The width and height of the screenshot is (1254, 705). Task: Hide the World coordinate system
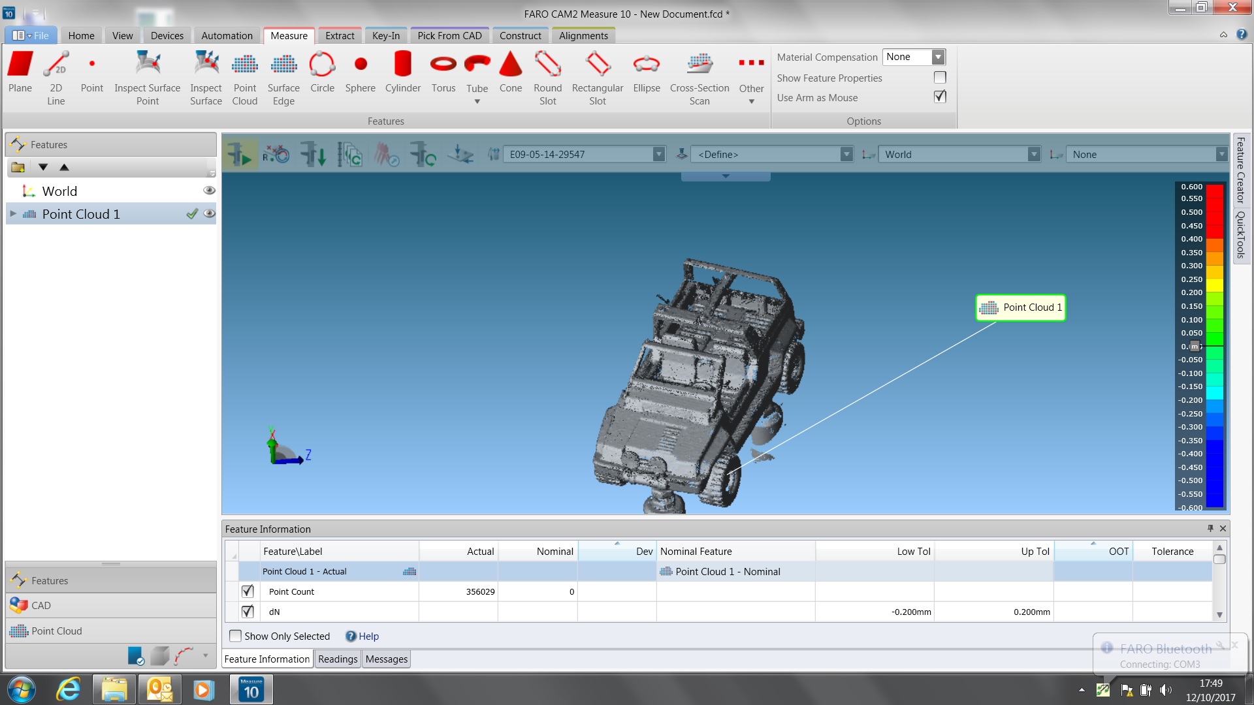[x=210, y=191]
